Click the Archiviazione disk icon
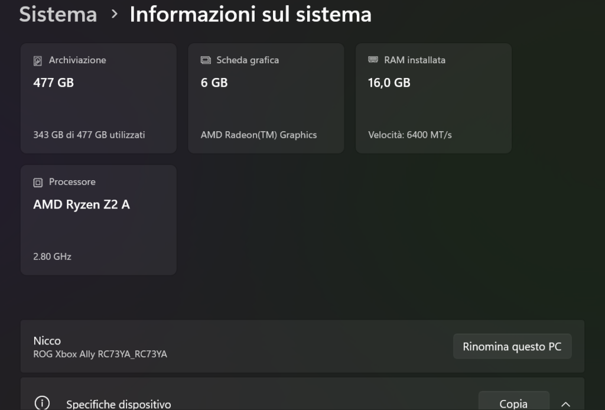 click(x=38, y=60)
